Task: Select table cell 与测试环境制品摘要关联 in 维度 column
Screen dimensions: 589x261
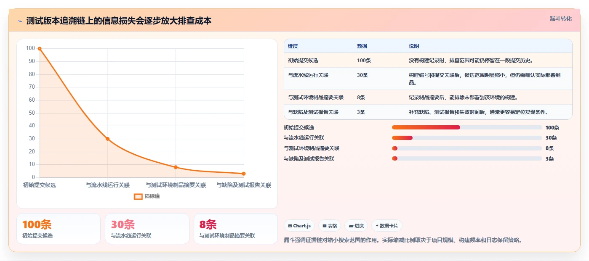Action: [316, 98]
